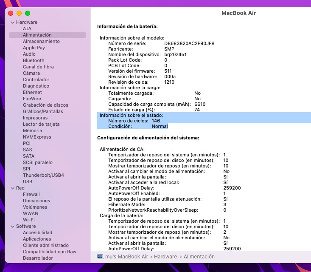This screenshot has height=272, width=311.
Task: Select the Número de ciclos row
Action: (134, 121)
